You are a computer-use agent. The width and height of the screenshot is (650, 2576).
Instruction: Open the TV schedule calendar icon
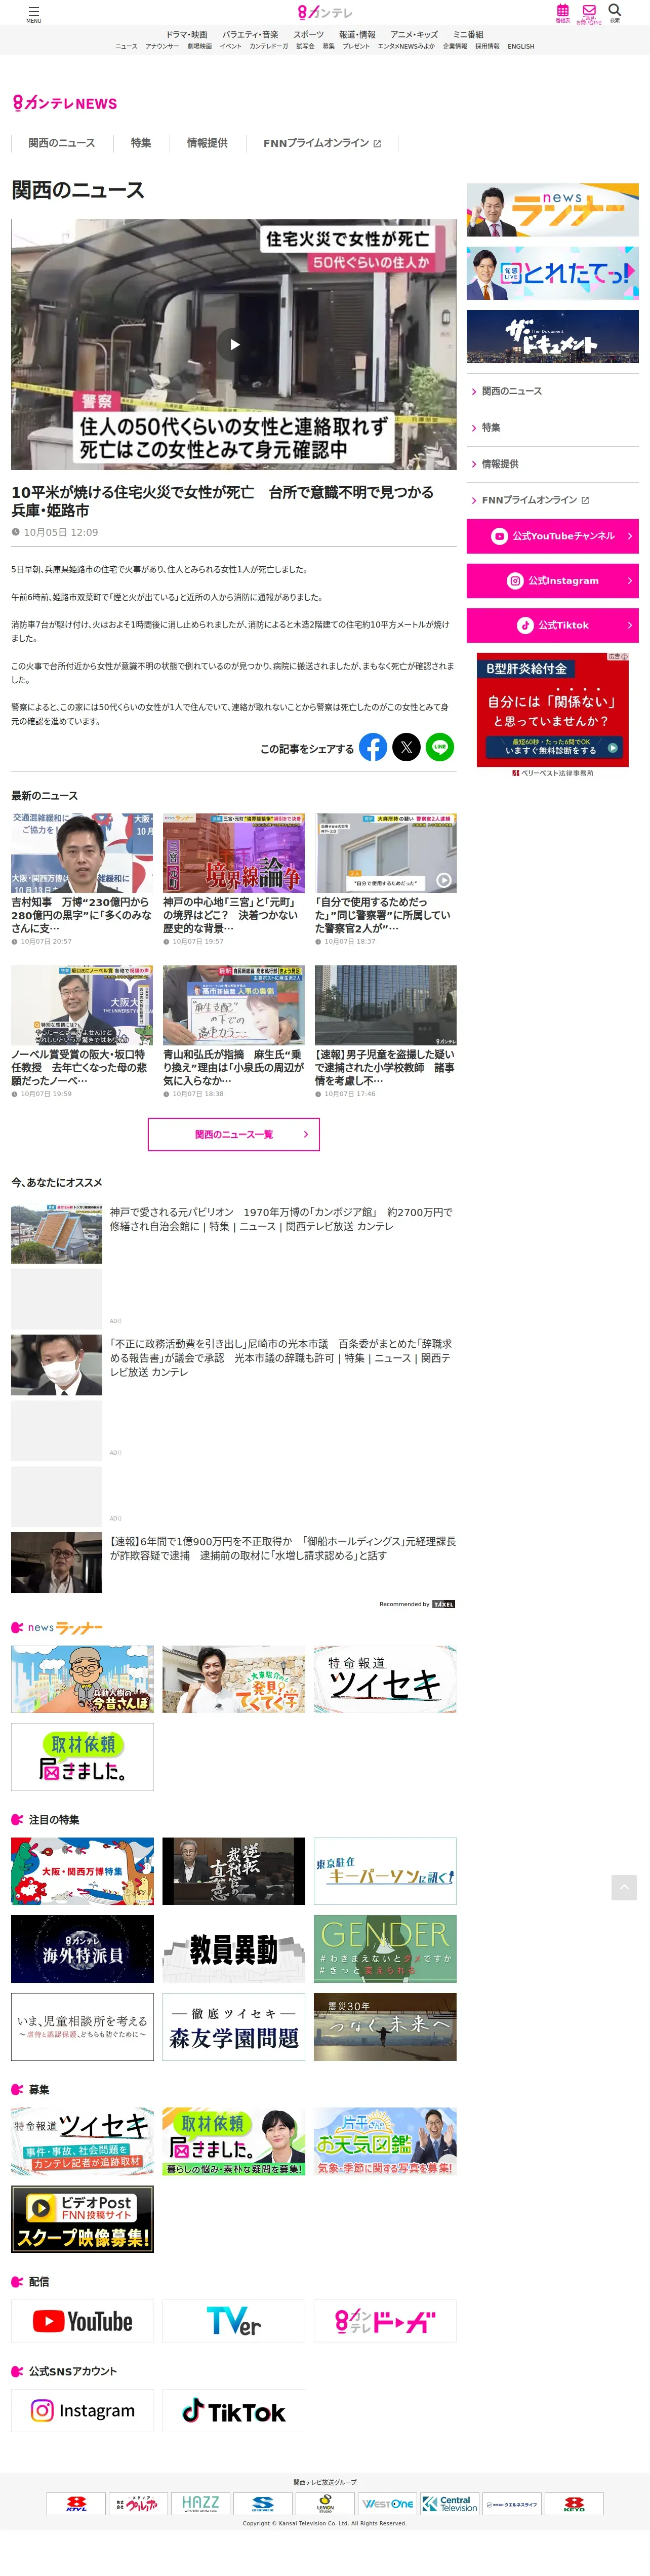click(x=563, y=13)
